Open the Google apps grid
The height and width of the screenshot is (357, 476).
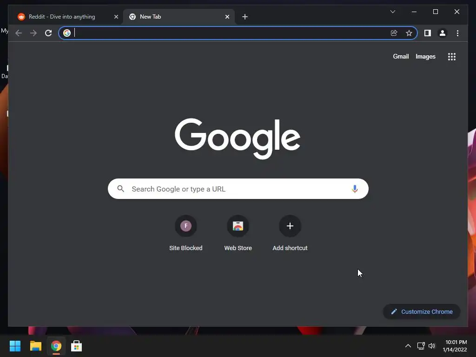(451, 57)
